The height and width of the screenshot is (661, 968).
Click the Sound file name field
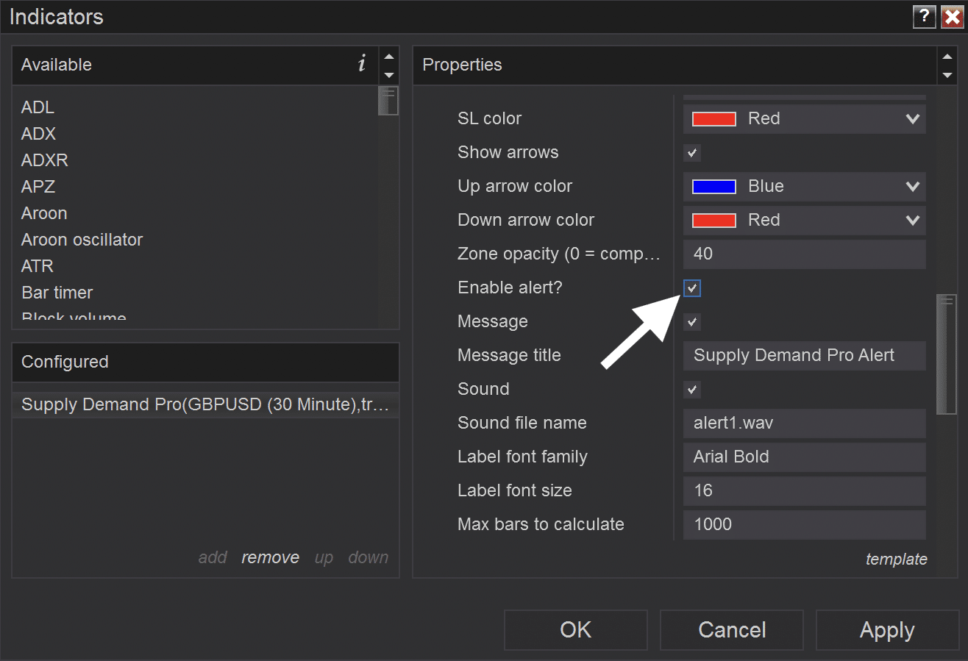pos(804,423)
